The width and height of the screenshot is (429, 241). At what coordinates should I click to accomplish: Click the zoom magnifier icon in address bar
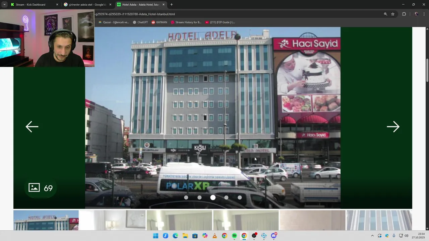(x=385, y=14)
